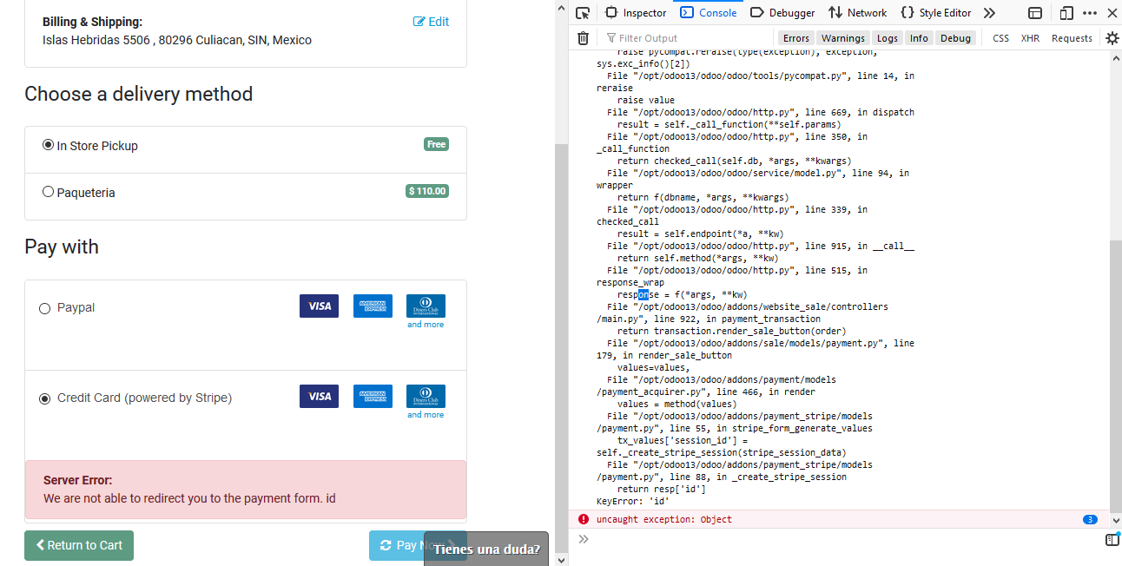Select the Visa card icon next to Paypal
This screenshot has width=1122, height=566.
click(319, 306)
